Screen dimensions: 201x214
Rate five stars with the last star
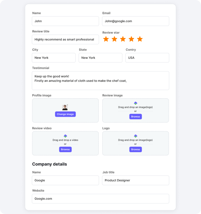coord(140,39)
